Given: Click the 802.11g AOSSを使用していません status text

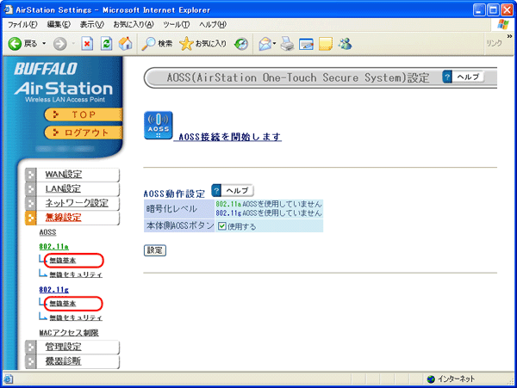Looking at the screenshot, I should 268,212.
